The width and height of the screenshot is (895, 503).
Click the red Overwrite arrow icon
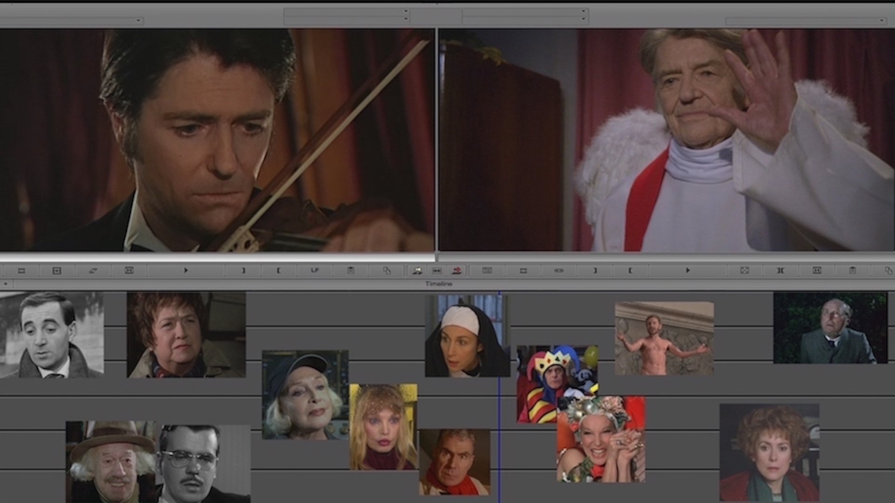(456, 270)
